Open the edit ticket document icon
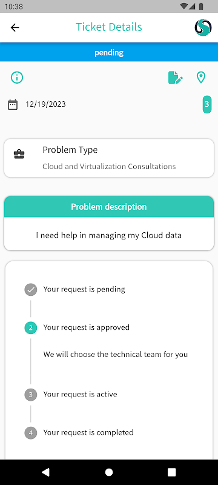 [176, 78]
